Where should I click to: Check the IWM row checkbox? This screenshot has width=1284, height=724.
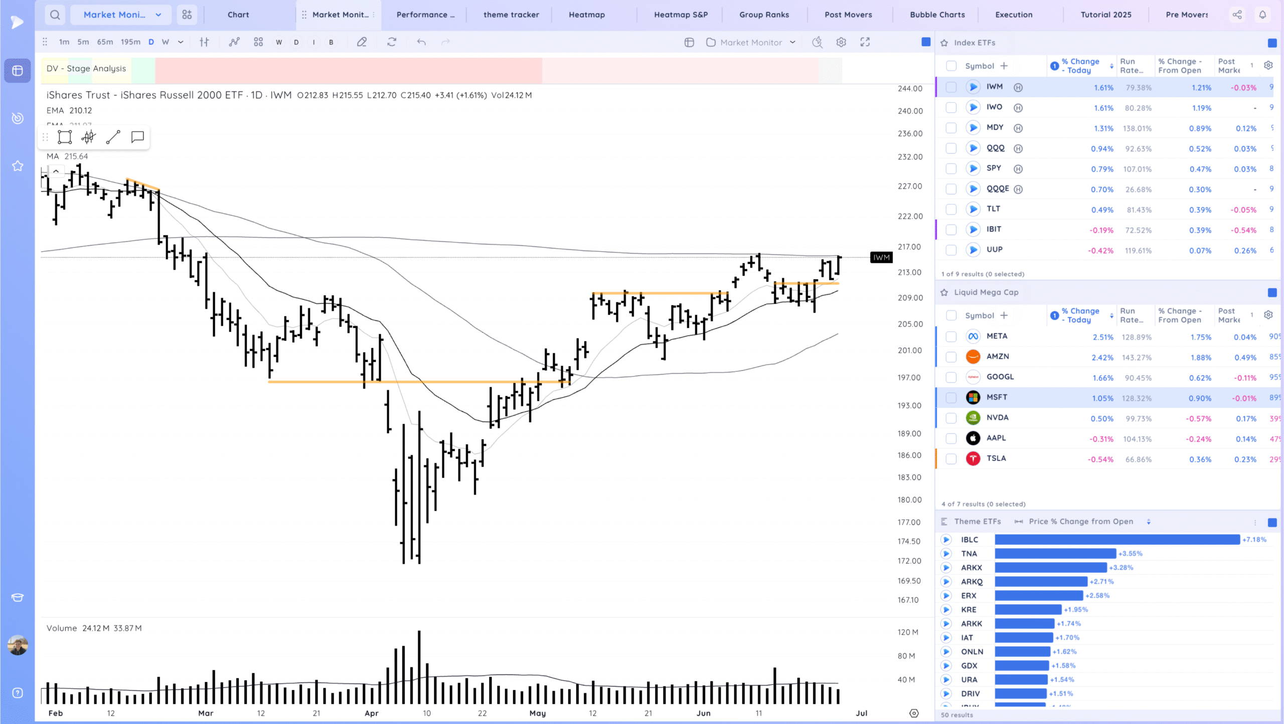tap(951, 87)
